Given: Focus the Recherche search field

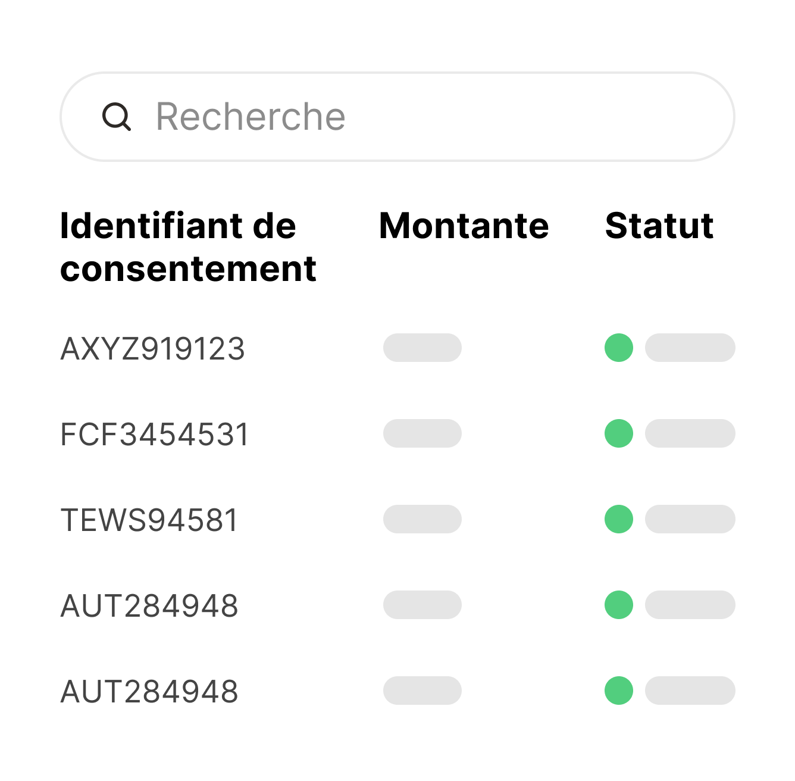Looking at the screenshot, I should 417,117.
